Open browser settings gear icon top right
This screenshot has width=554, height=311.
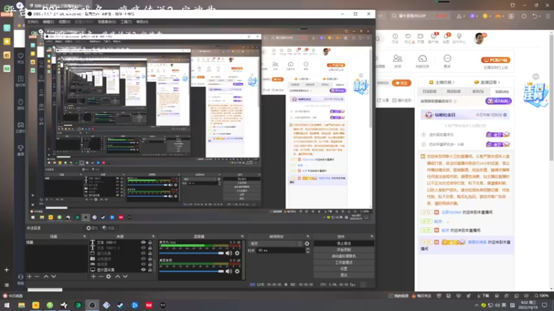[x=524, y=16]
